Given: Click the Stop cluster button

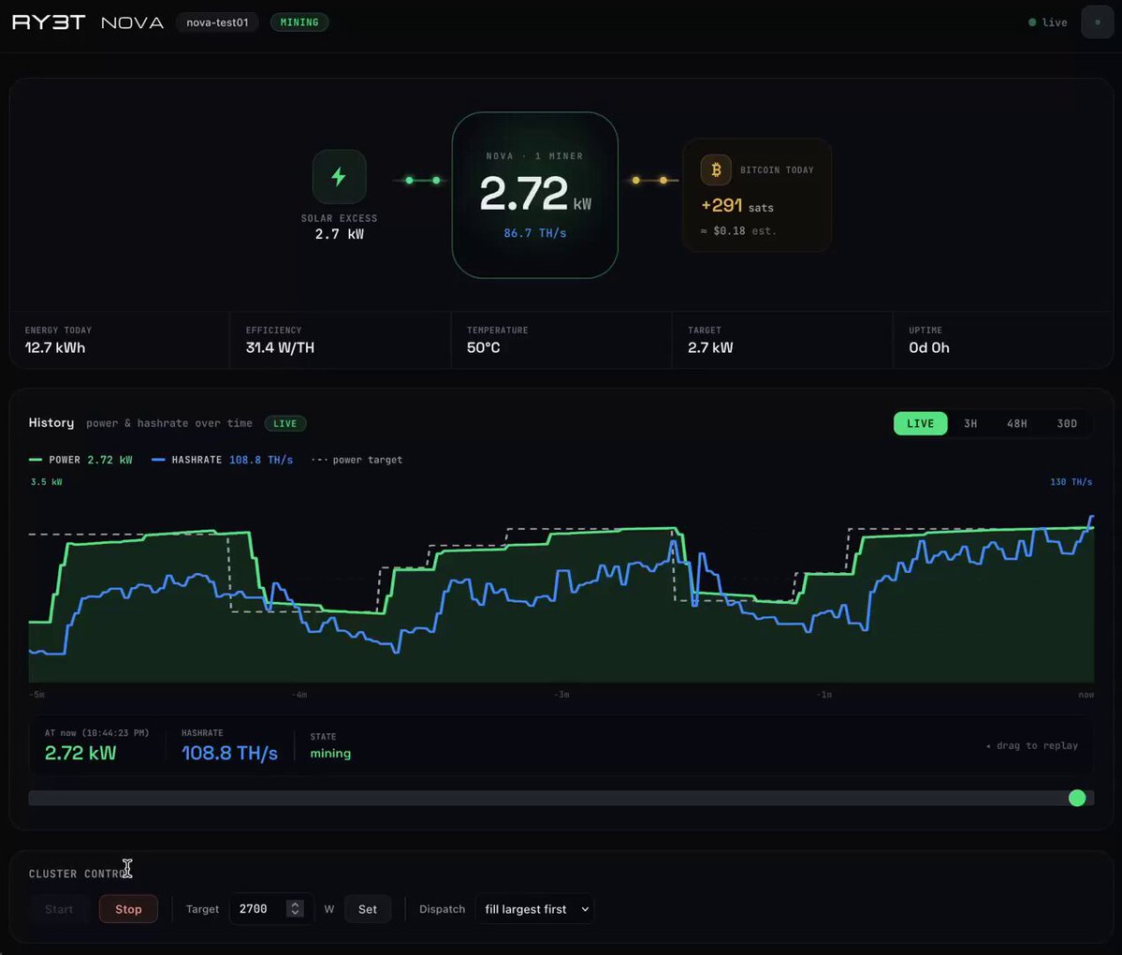Looking at the screenshot, I should (x=128, y=909).
